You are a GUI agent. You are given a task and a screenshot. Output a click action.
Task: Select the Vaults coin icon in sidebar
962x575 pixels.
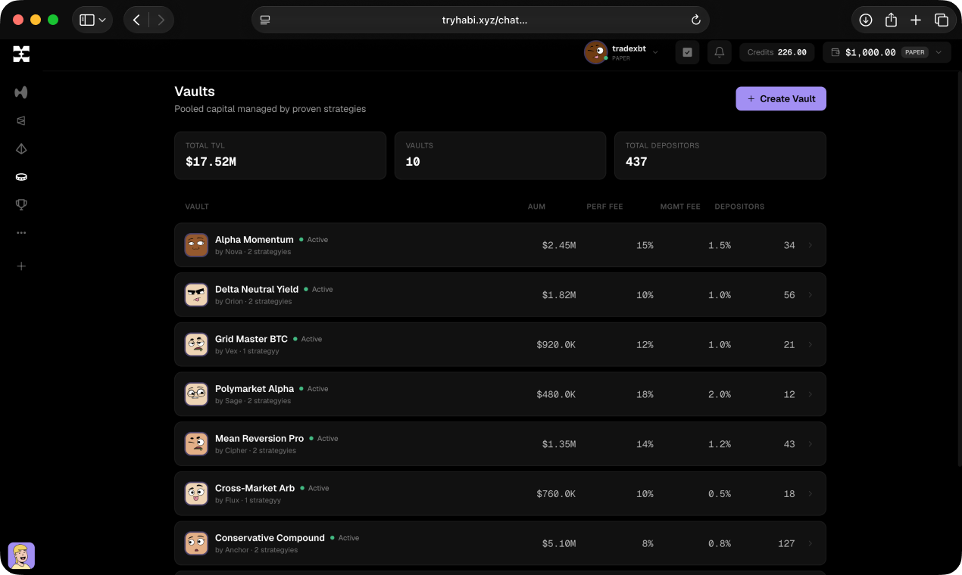tap(21, 177)
